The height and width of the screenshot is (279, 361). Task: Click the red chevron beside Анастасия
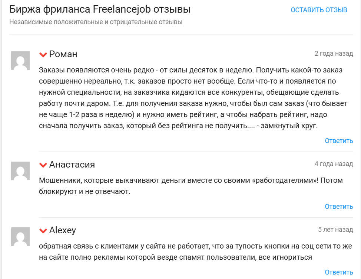pos(43,165)
